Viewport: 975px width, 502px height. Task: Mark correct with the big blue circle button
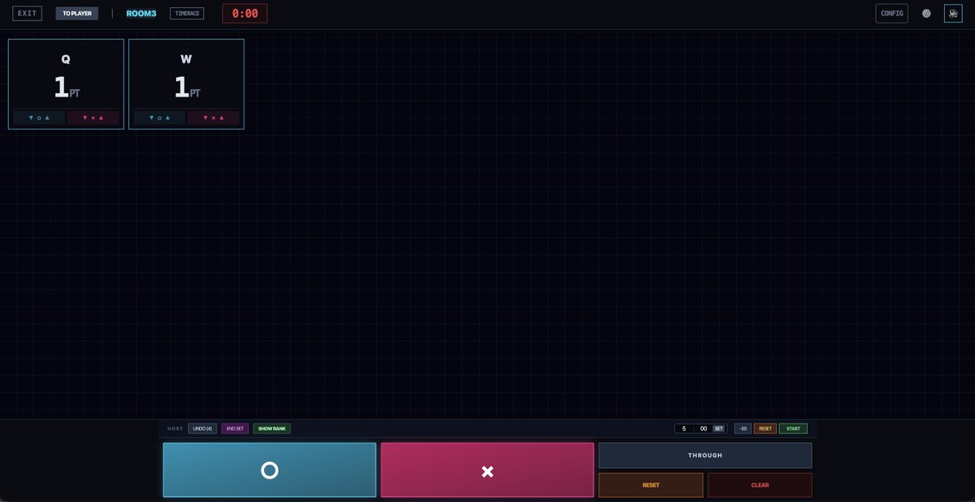pos(270,470)
